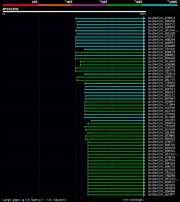Click the UniRef100_O80779 entry
The height and width of the screenshot is (202, 180).
pos(161,71)
